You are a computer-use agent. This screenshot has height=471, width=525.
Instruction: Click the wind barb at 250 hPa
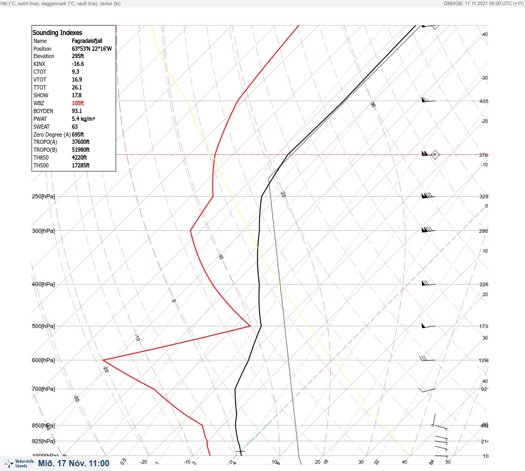click(x=428, y=196)
